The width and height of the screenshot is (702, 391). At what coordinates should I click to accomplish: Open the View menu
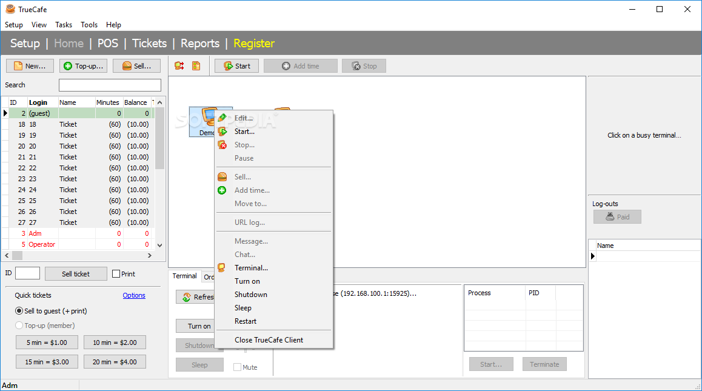39,25
